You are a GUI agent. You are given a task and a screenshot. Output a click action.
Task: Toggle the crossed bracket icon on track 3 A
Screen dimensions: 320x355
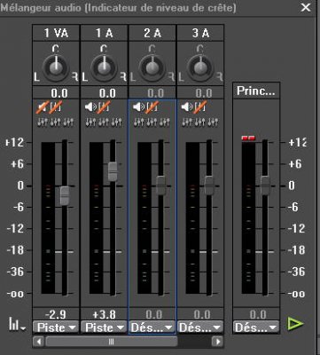[x=200, y=107]
